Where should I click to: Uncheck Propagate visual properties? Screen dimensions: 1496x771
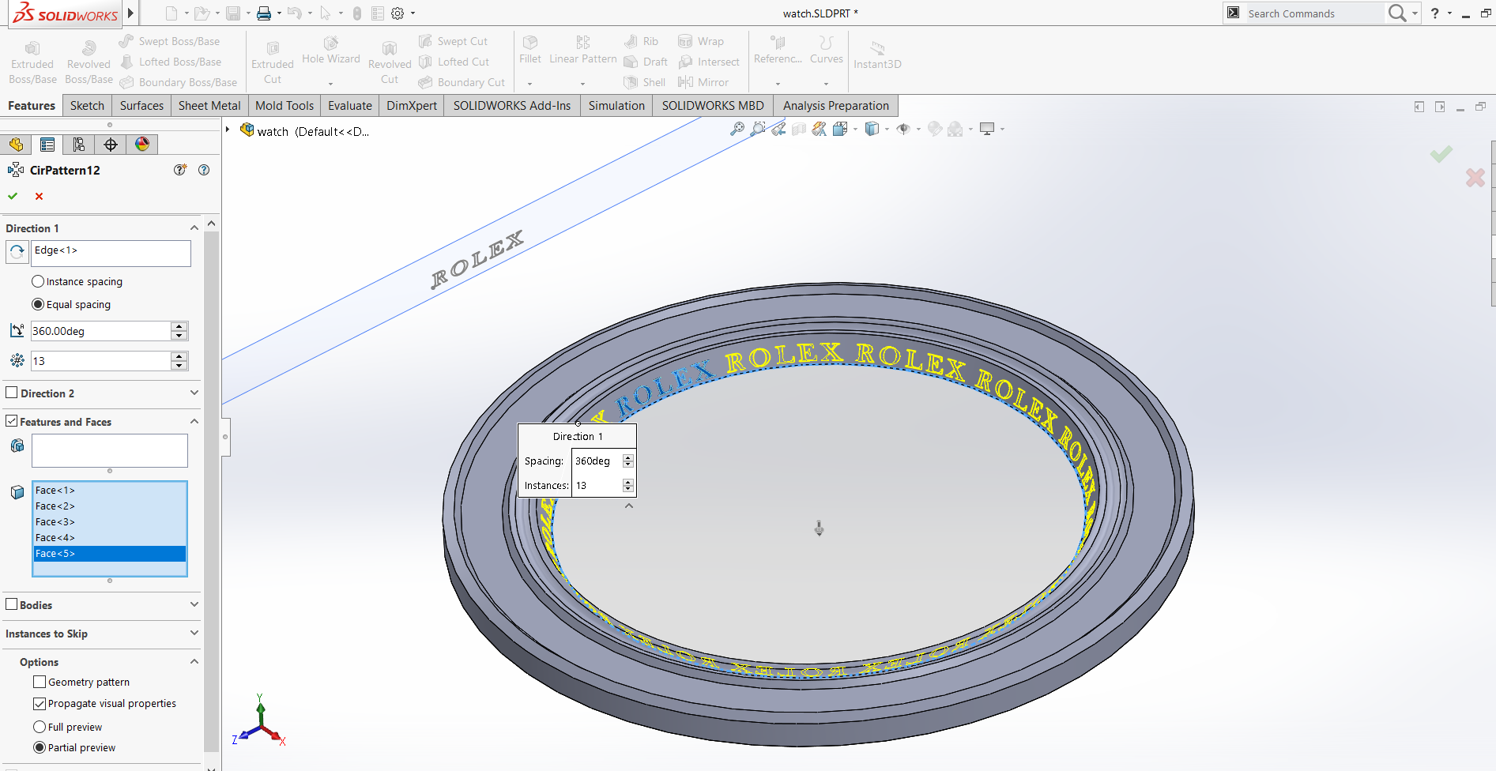(40, 703)
